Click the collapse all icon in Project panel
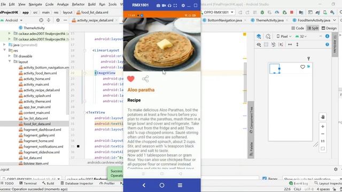The height and width of the screenshot is (192, 342). pyautogui.click(x=49, y=20)
